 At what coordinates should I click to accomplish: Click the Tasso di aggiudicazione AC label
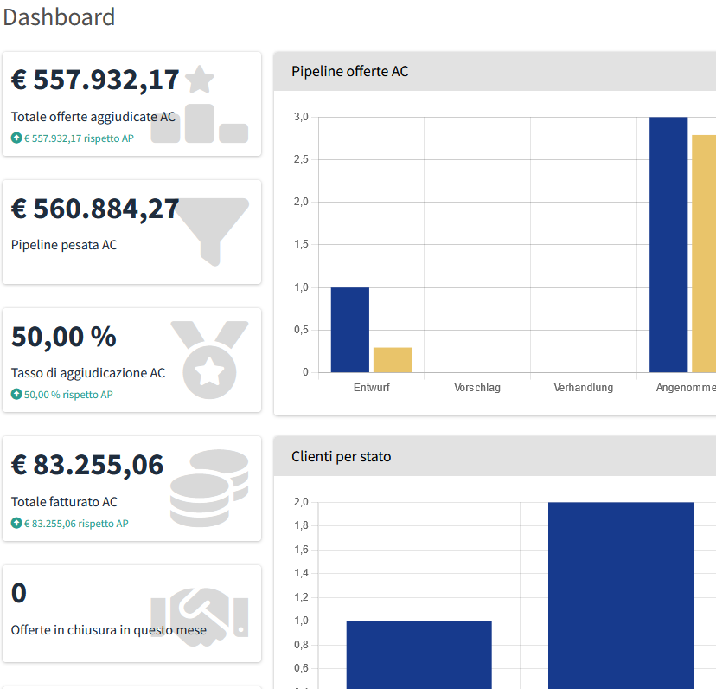tap(88, 373)
